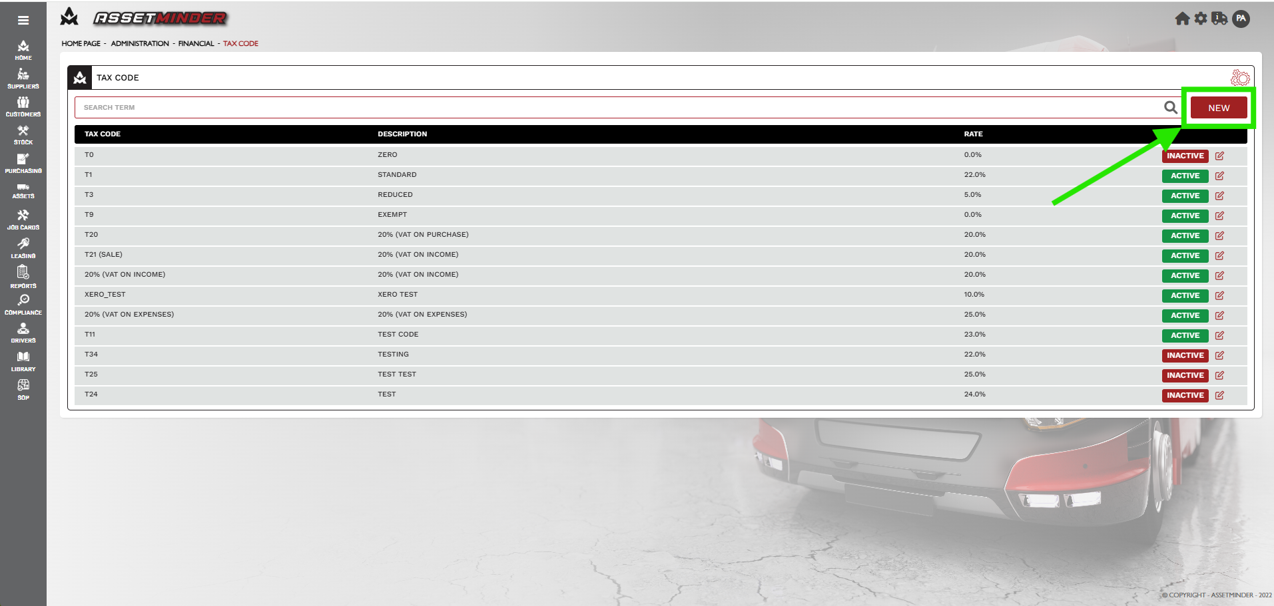Toggle the T0 Inactive status badge
Screen dimensions: 1274x606
pyautogui.click(x=1185, y=156)
